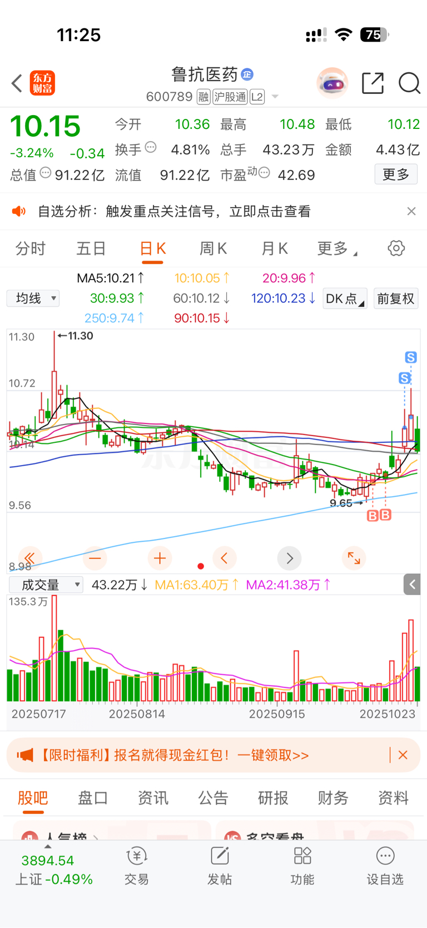
Task: Switch to the 财务 tab
Action: click(x=333, y=798)
